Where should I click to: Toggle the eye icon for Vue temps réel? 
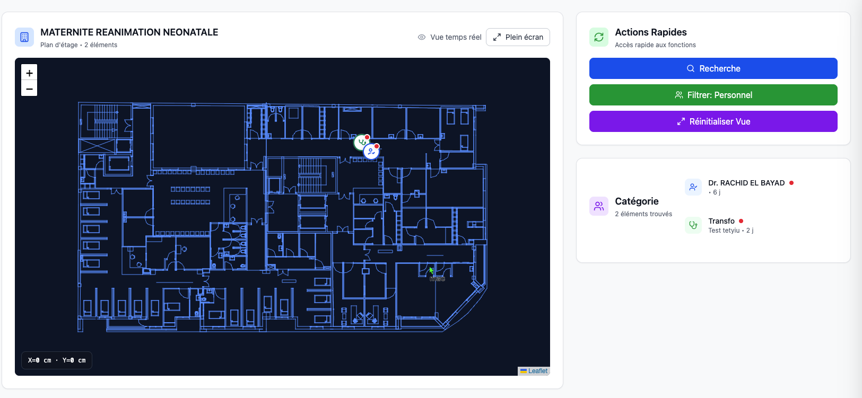click(x=422, y=37)
